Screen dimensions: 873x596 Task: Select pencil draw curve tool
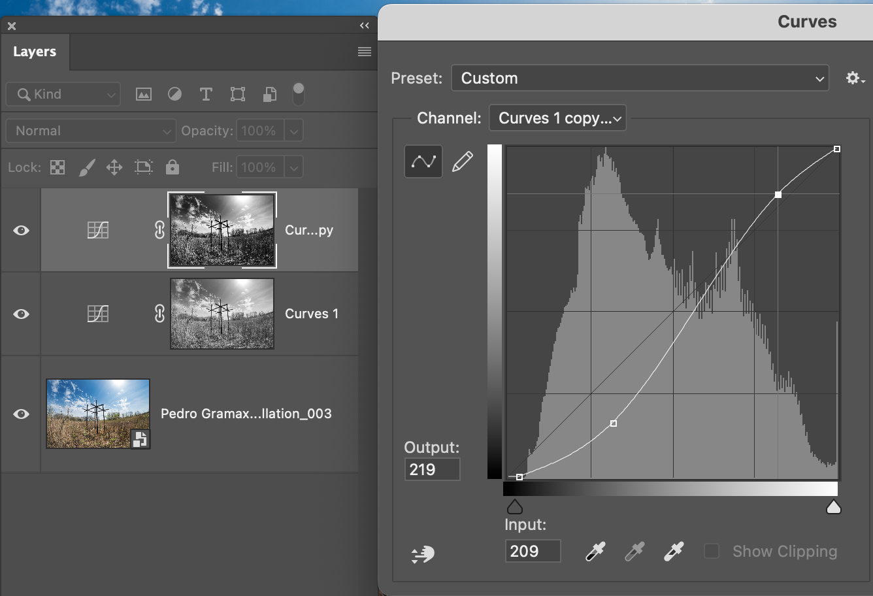pos(463,161)
